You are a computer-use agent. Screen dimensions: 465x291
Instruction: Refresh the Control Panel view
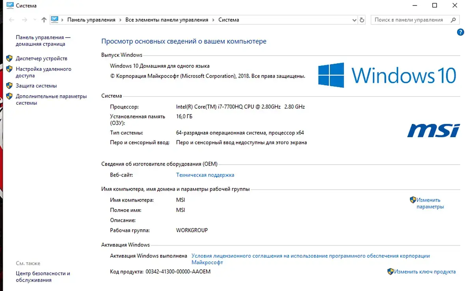363,20
